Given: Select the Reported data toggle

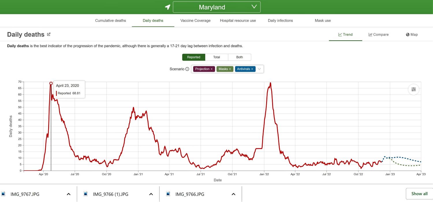Looking at the screenshot, I should tap(193, 57).
